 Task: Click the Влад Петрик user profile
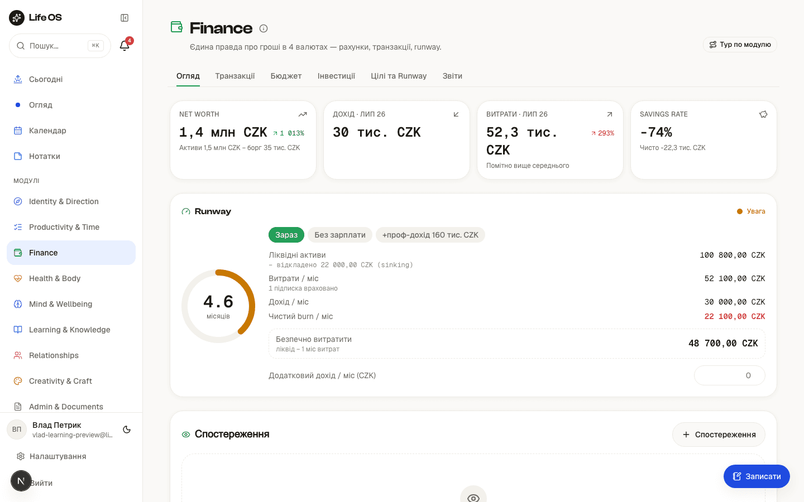(61, 429)
